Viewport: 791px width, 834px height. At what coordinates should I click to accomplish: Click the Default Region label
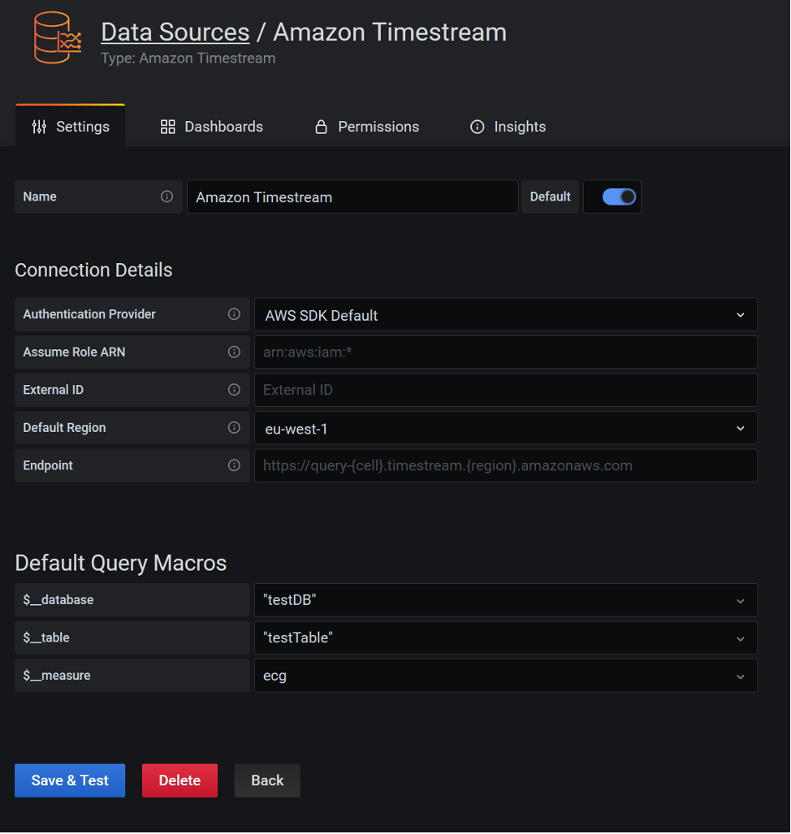coord(64,428)
